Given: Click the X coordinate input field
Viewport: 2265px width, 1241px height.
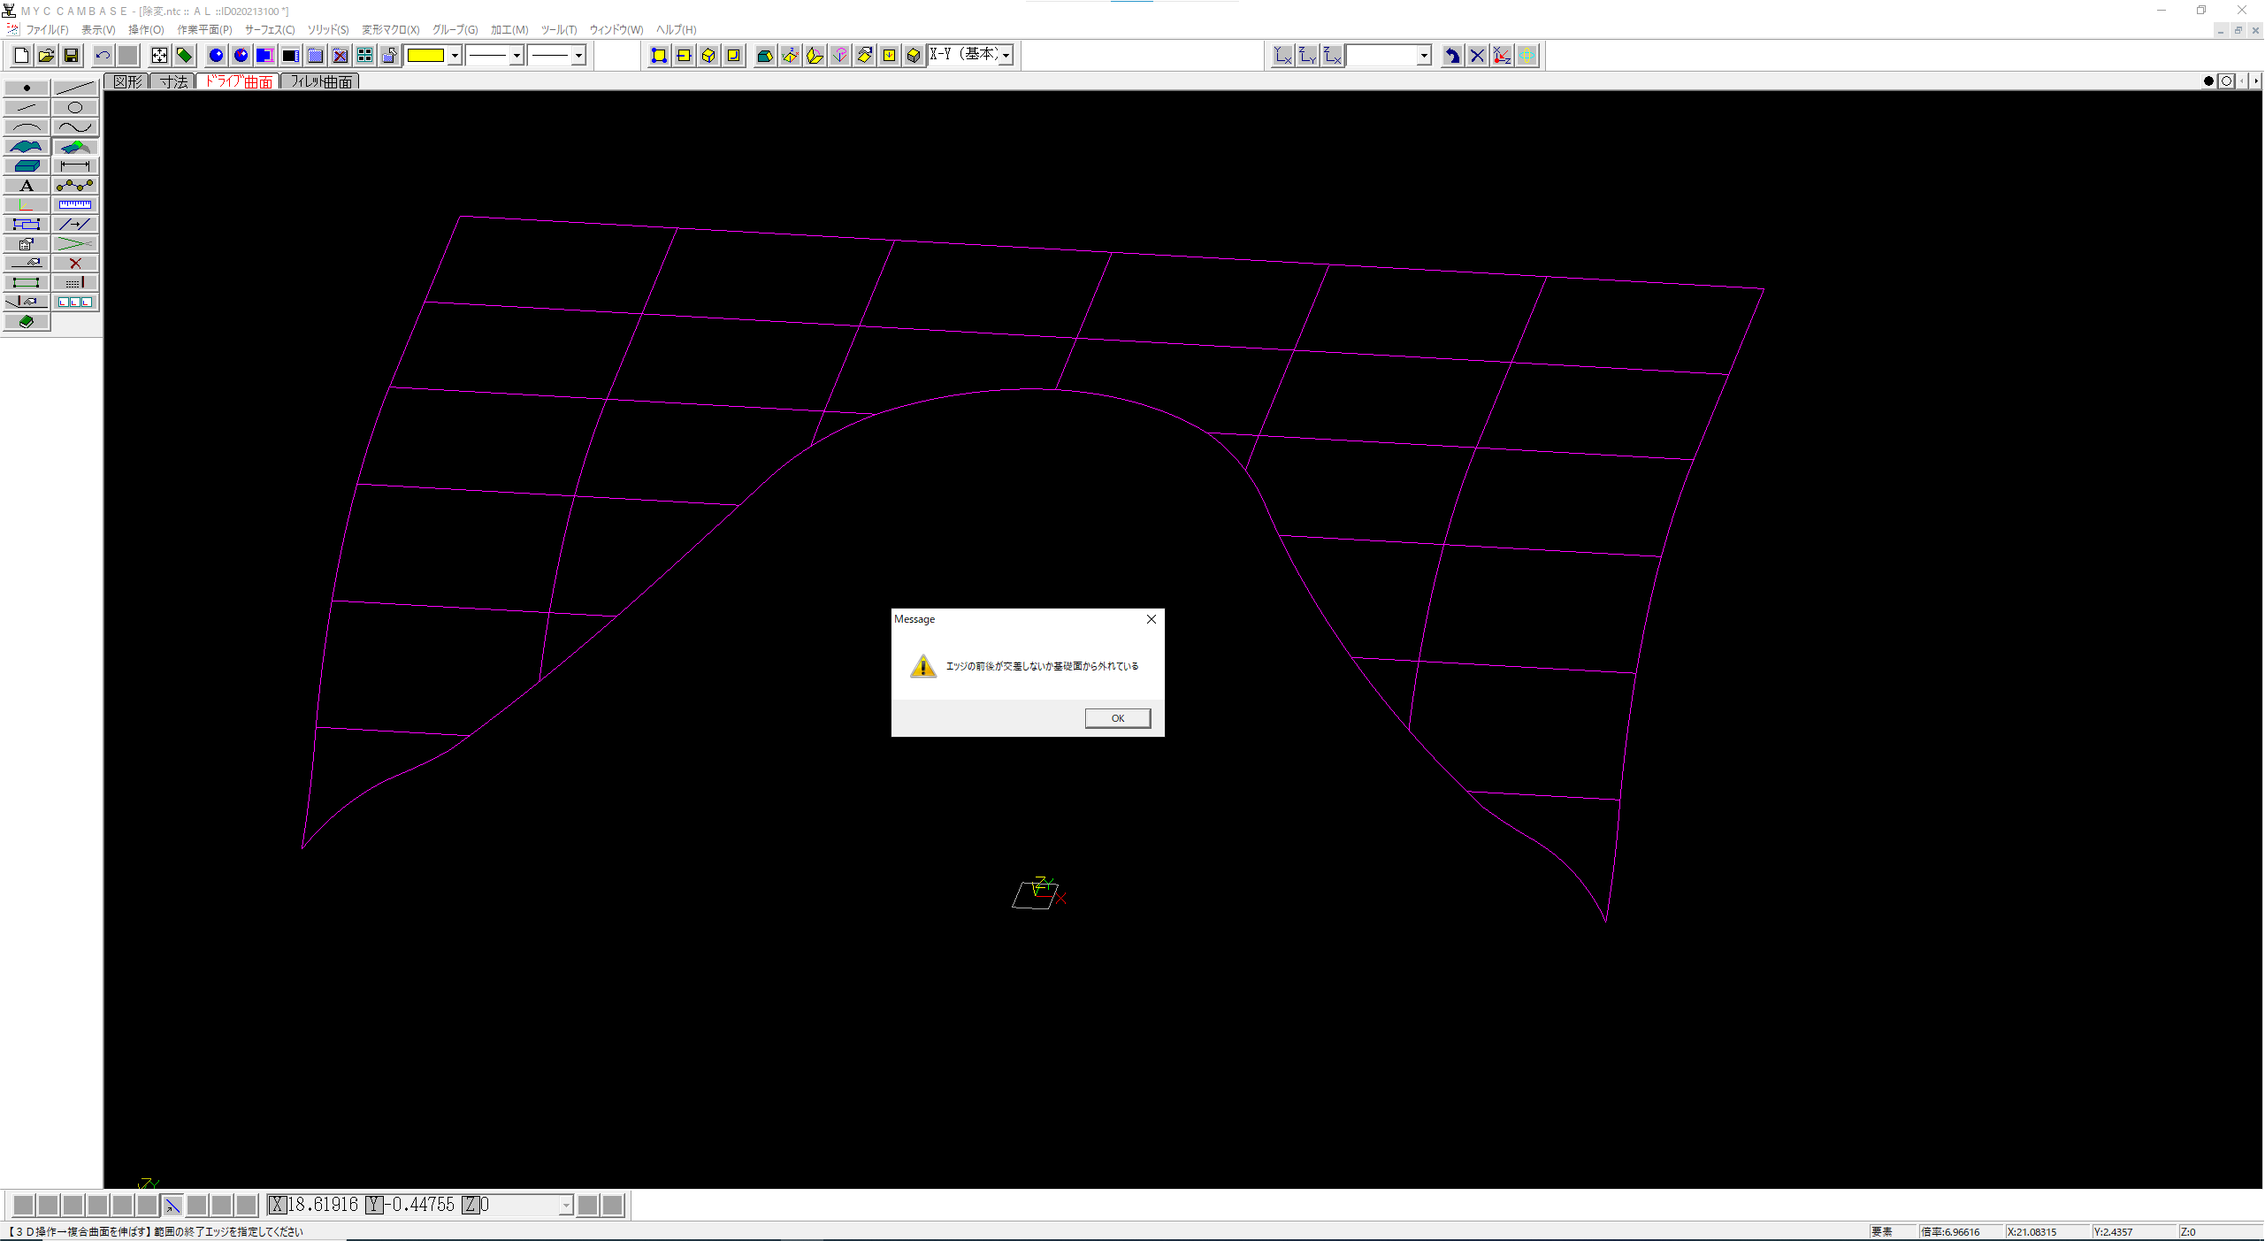Looking at the screenshot, I should click(323, 1205).
